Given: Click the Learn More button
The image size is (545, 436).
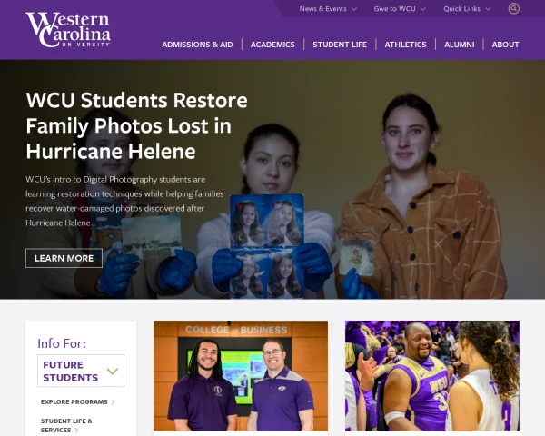Looking at the screenshot, I should tap(64, 258).
